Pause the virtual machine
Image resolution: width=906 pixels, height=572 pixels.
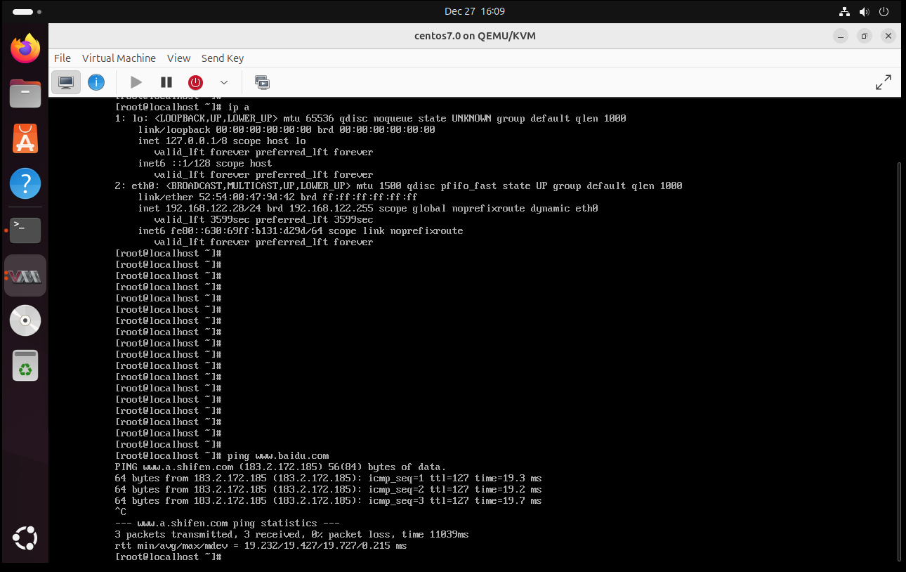(x=166, y=83)
